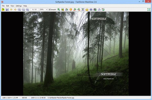
Task: Click the full screen icon at toolbar right
Action: tap(149, 9)
